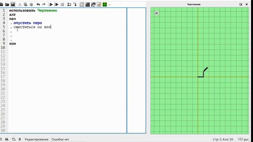This screenshot has width=253, height=142.
Task: Stop program execution with square icon
Action: point(62,4)
